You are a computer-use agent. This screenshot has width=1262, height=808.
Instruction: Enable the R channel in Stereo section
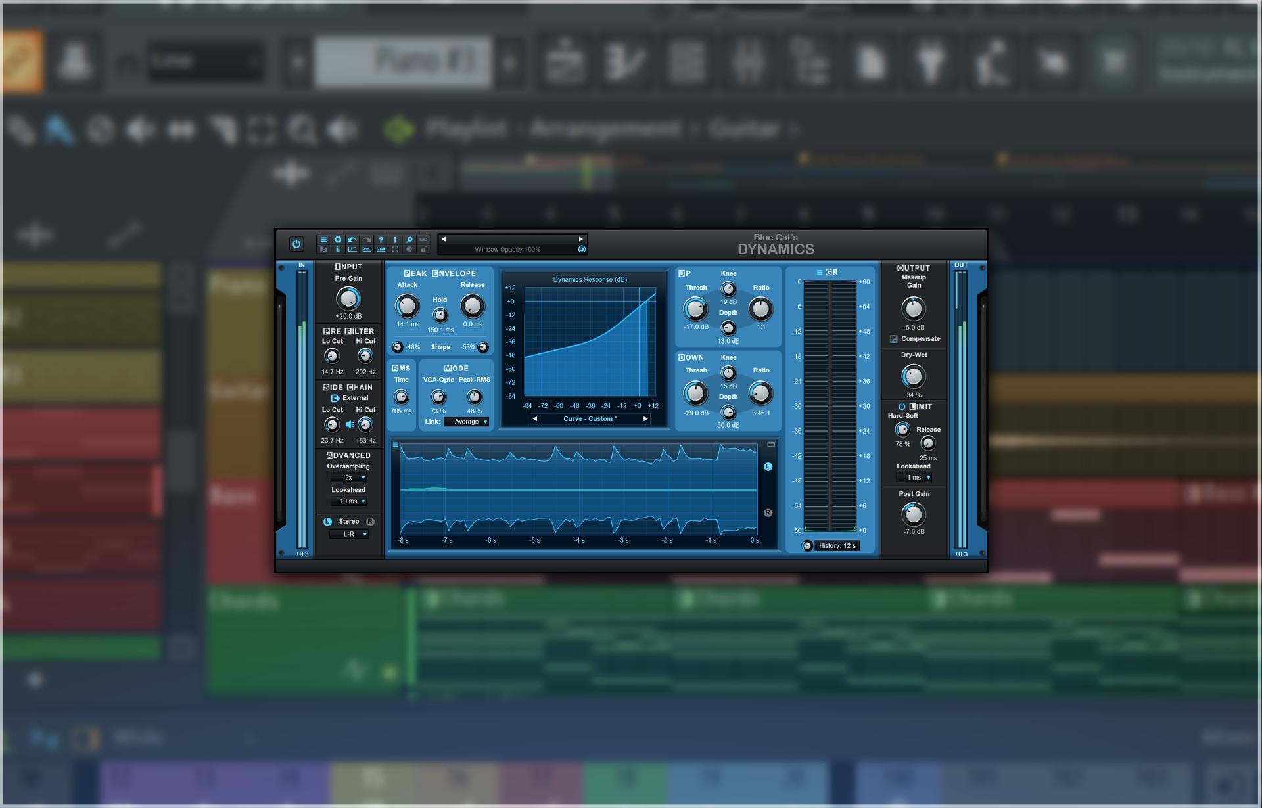pos(370,522)
